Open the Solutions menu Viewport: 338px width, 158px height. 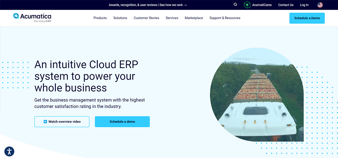(x=120, y=18)
